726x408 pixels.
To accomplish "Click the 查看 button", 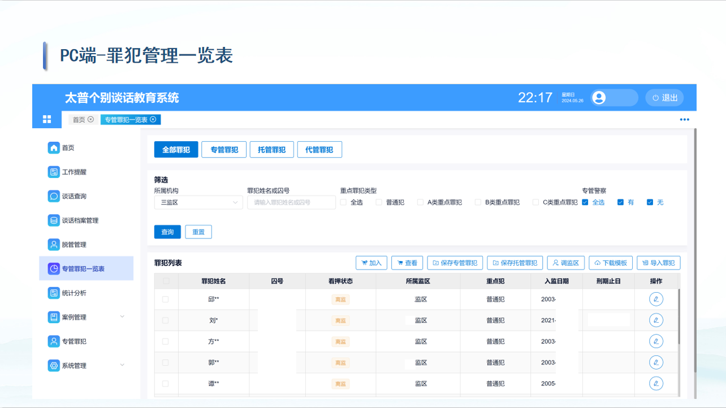I will click(407, 263).
